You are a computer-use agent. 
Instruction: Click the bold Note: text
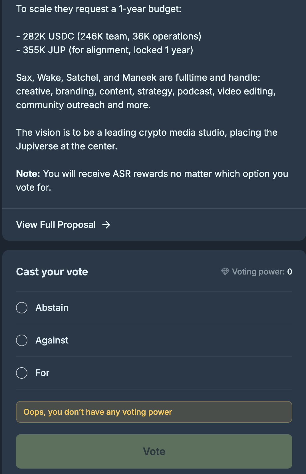click(28, 174)
